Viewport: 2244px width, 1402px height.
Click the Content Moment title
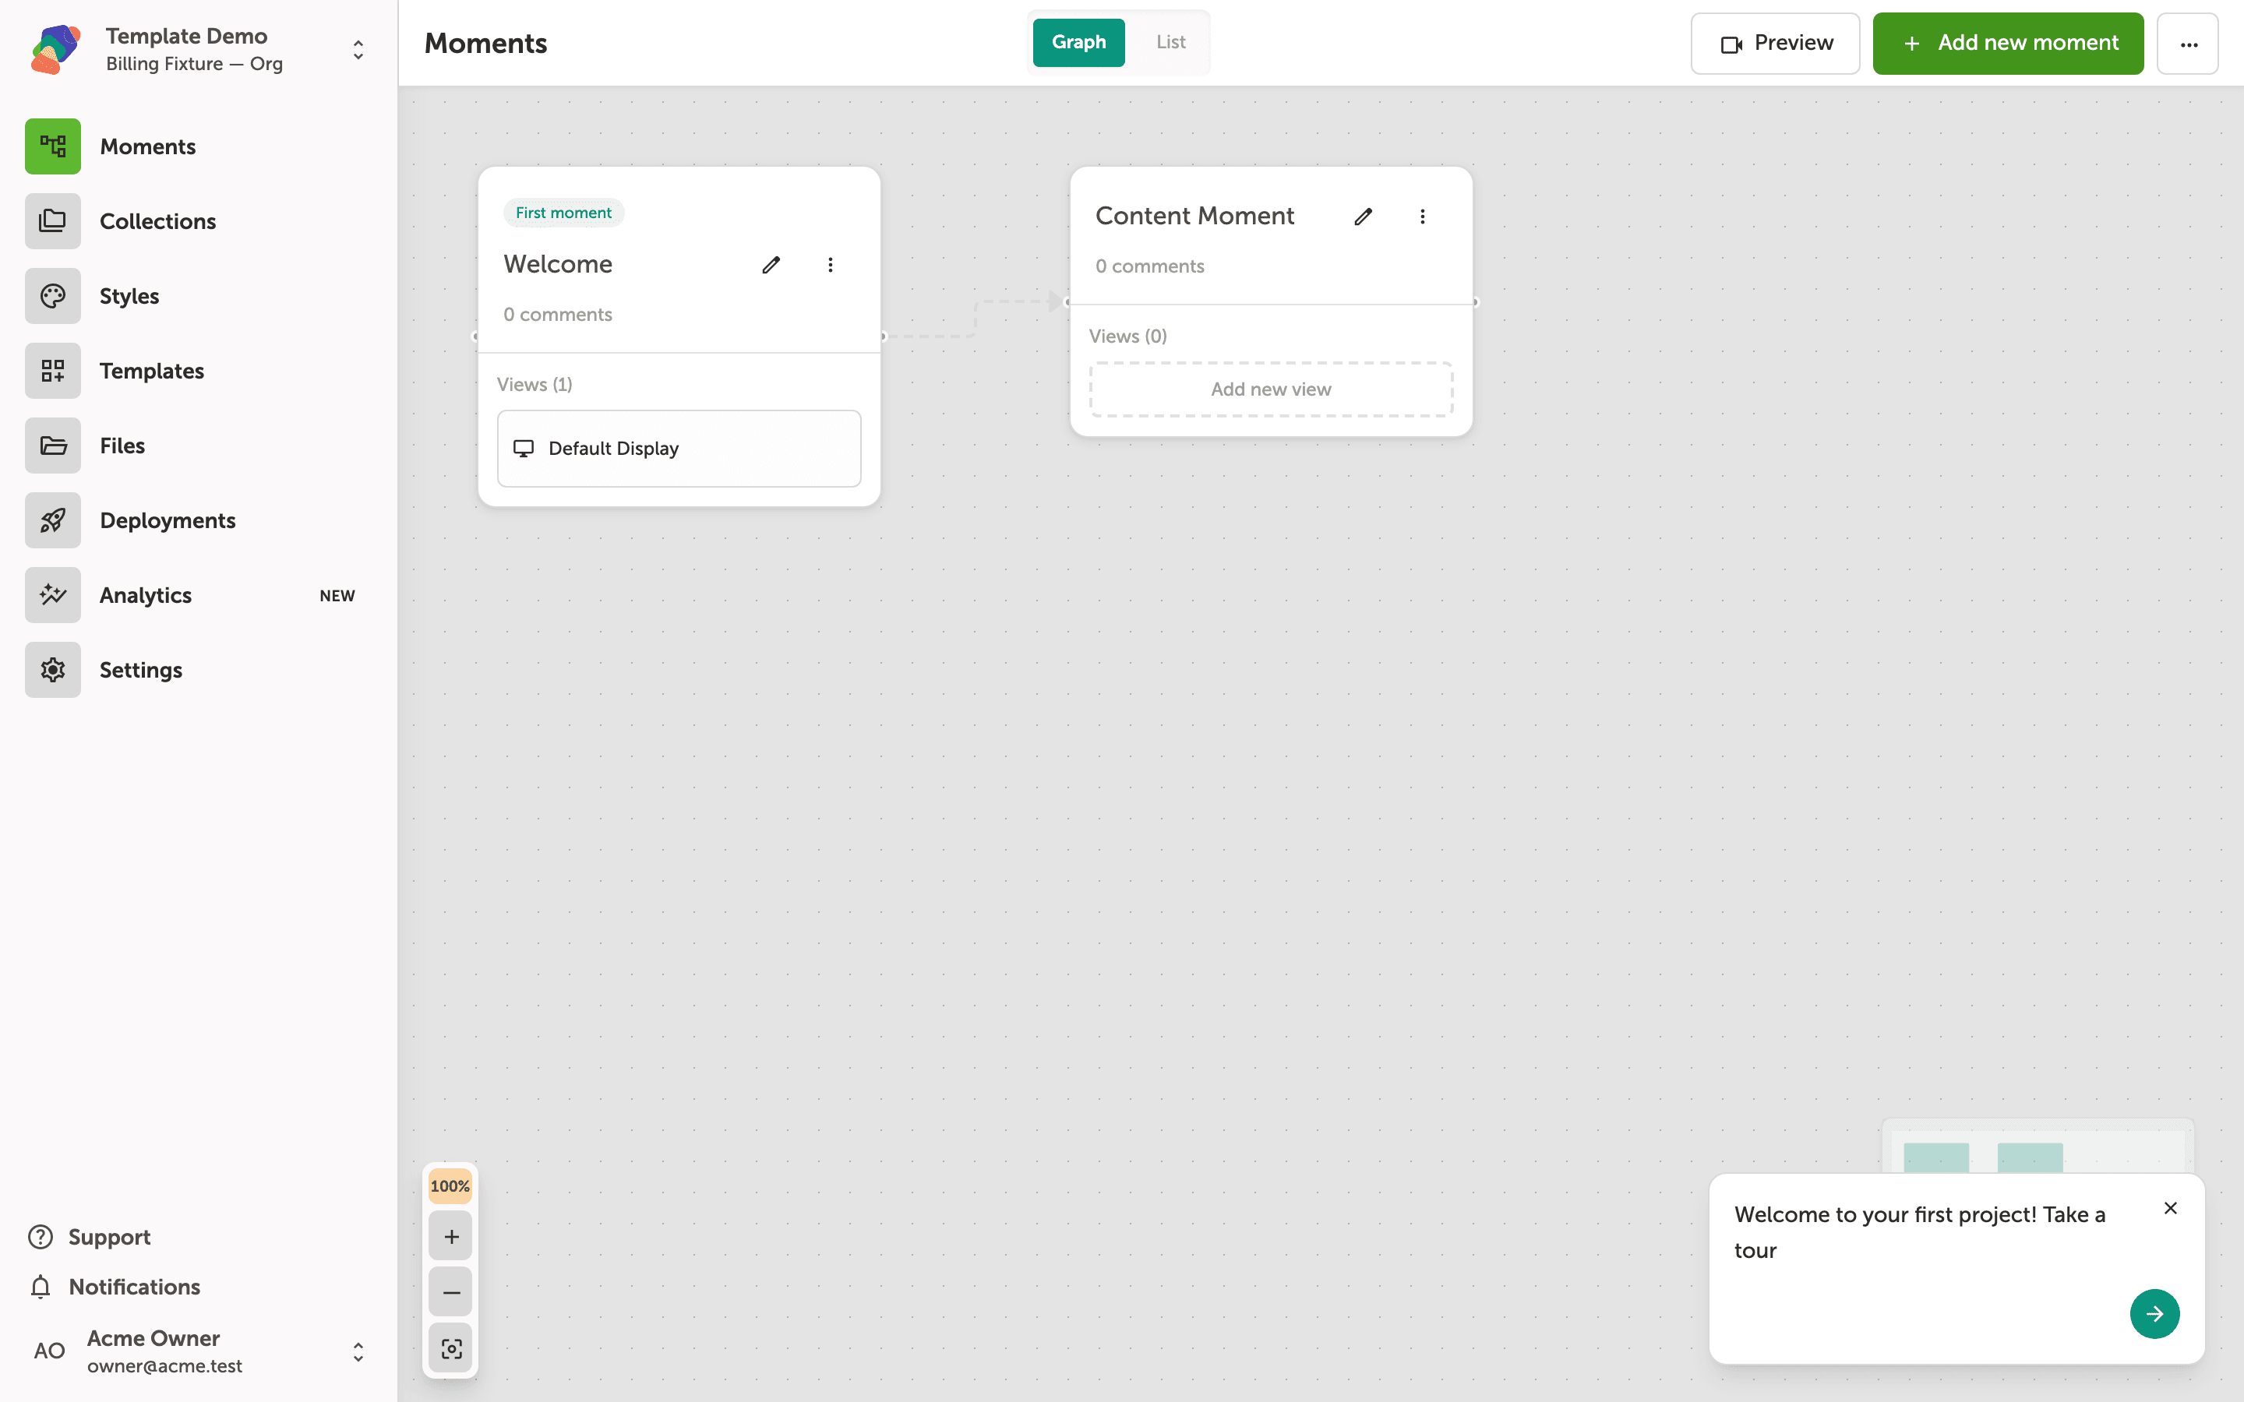pyautogui.click(x=1194, y=216)
